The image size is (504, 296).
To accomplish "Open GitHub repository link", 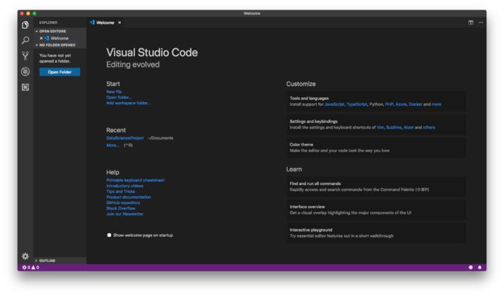I will [x=123, y=203].
